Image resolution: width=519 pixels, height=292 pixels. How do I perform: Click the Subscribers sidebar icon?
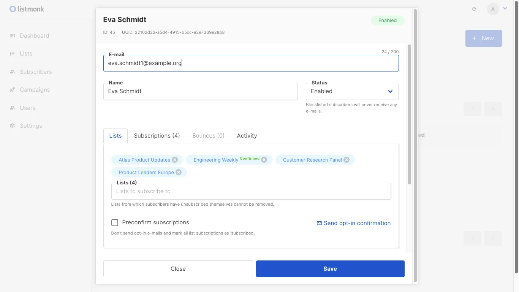click(x=13, y=72)
